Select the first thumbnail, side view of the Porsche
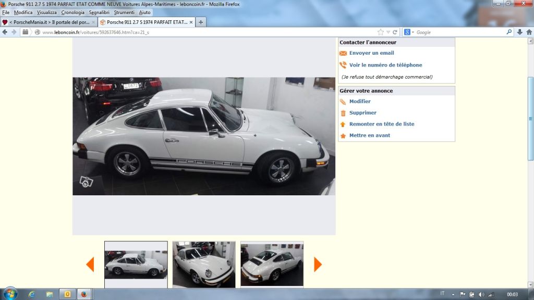This screenshot has height=300, width=534. click(136, 264)
